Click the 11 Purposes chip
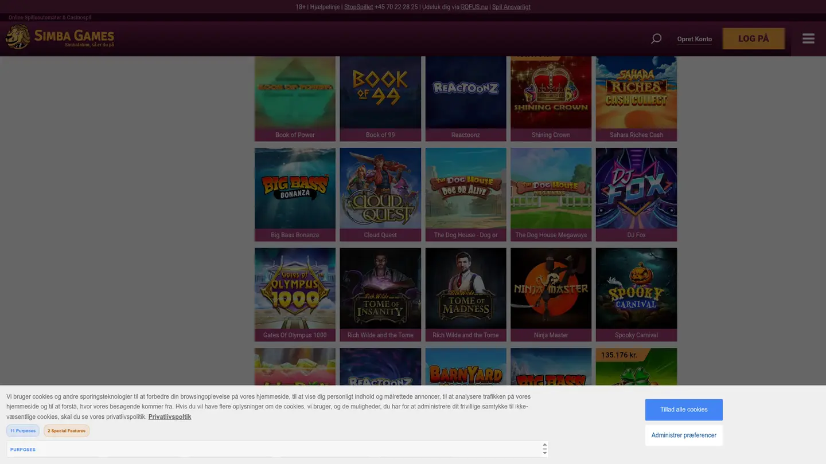The height and width of the screenshot is (464, 826). pyautogui.click(x=23, y=430)
